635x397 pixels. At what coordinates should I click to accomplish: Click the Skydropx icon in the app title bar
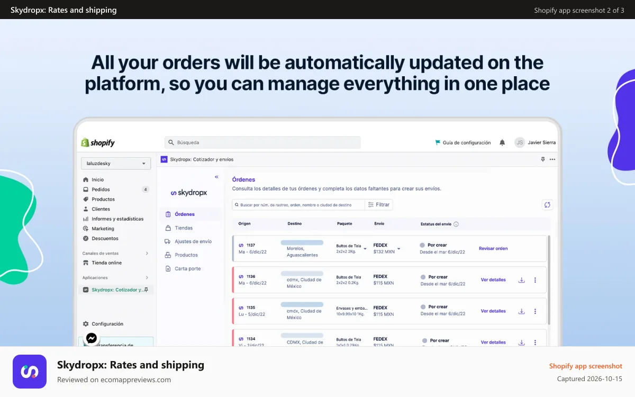[x=164, y=159]
